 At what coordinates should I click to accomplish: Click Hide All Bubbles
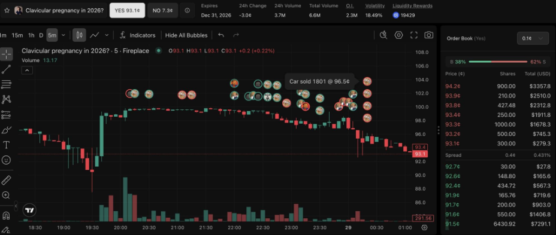click(186, 35)
